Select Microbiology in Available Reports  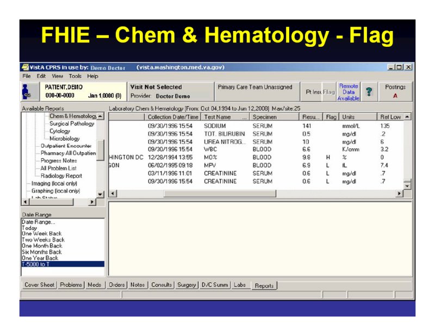pyautogui.click(x=64, y=139)
